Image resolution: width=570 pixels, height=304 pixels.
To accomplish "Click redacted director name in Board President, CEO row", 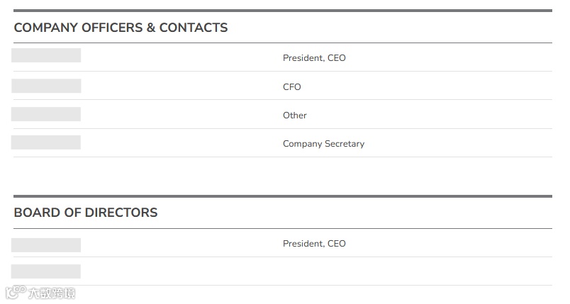I will pyautogui.click(x=46, y=245).
